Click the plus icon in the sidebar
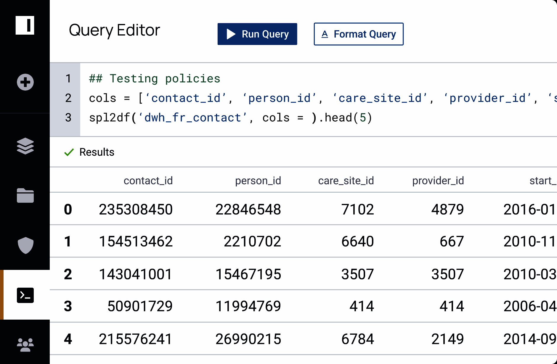 (x=25, y=82)
